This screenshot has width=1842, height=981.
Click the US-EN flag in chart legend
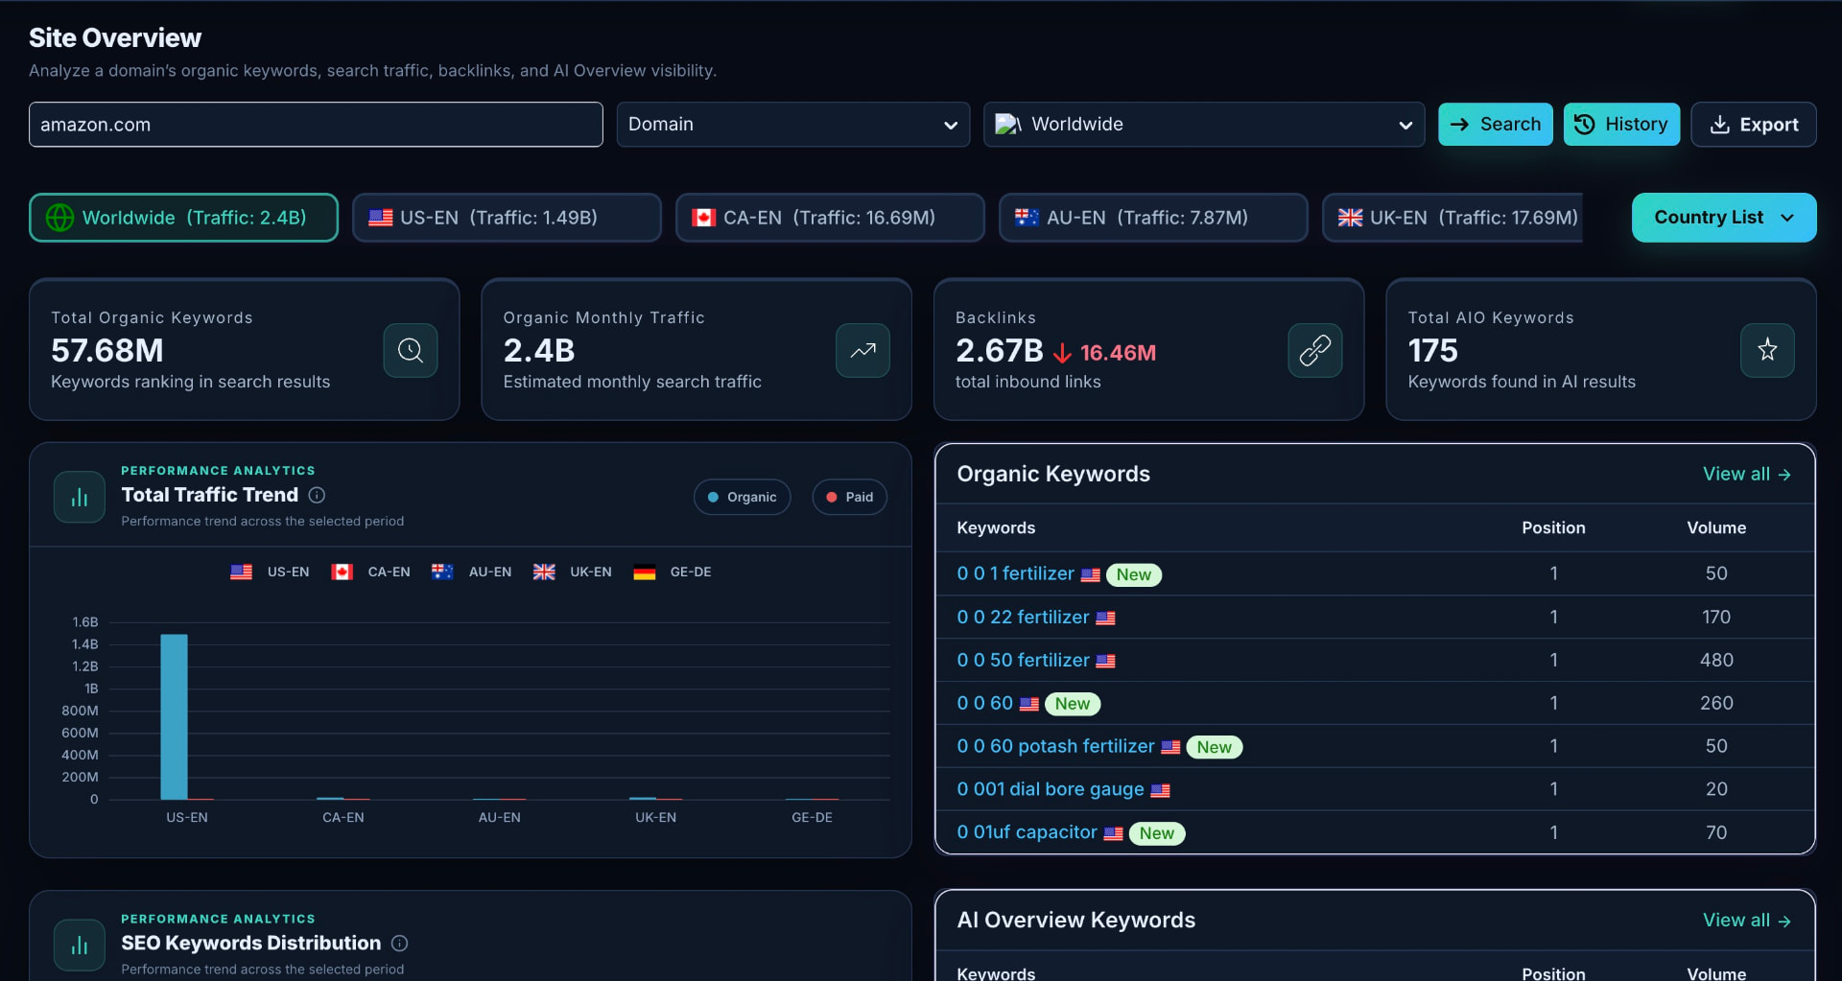[x=242, y=572]
